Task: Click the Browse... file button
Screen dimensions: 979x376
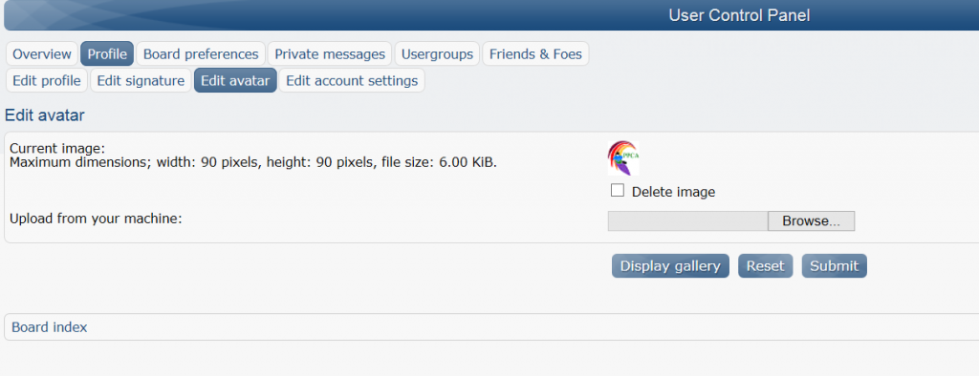Action: click(811, 221)
